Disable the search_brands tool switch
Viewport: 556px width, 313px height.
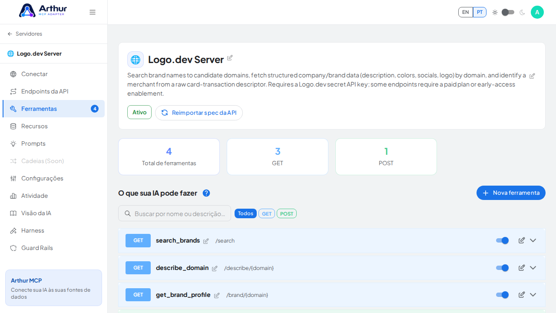click(503, 240)
